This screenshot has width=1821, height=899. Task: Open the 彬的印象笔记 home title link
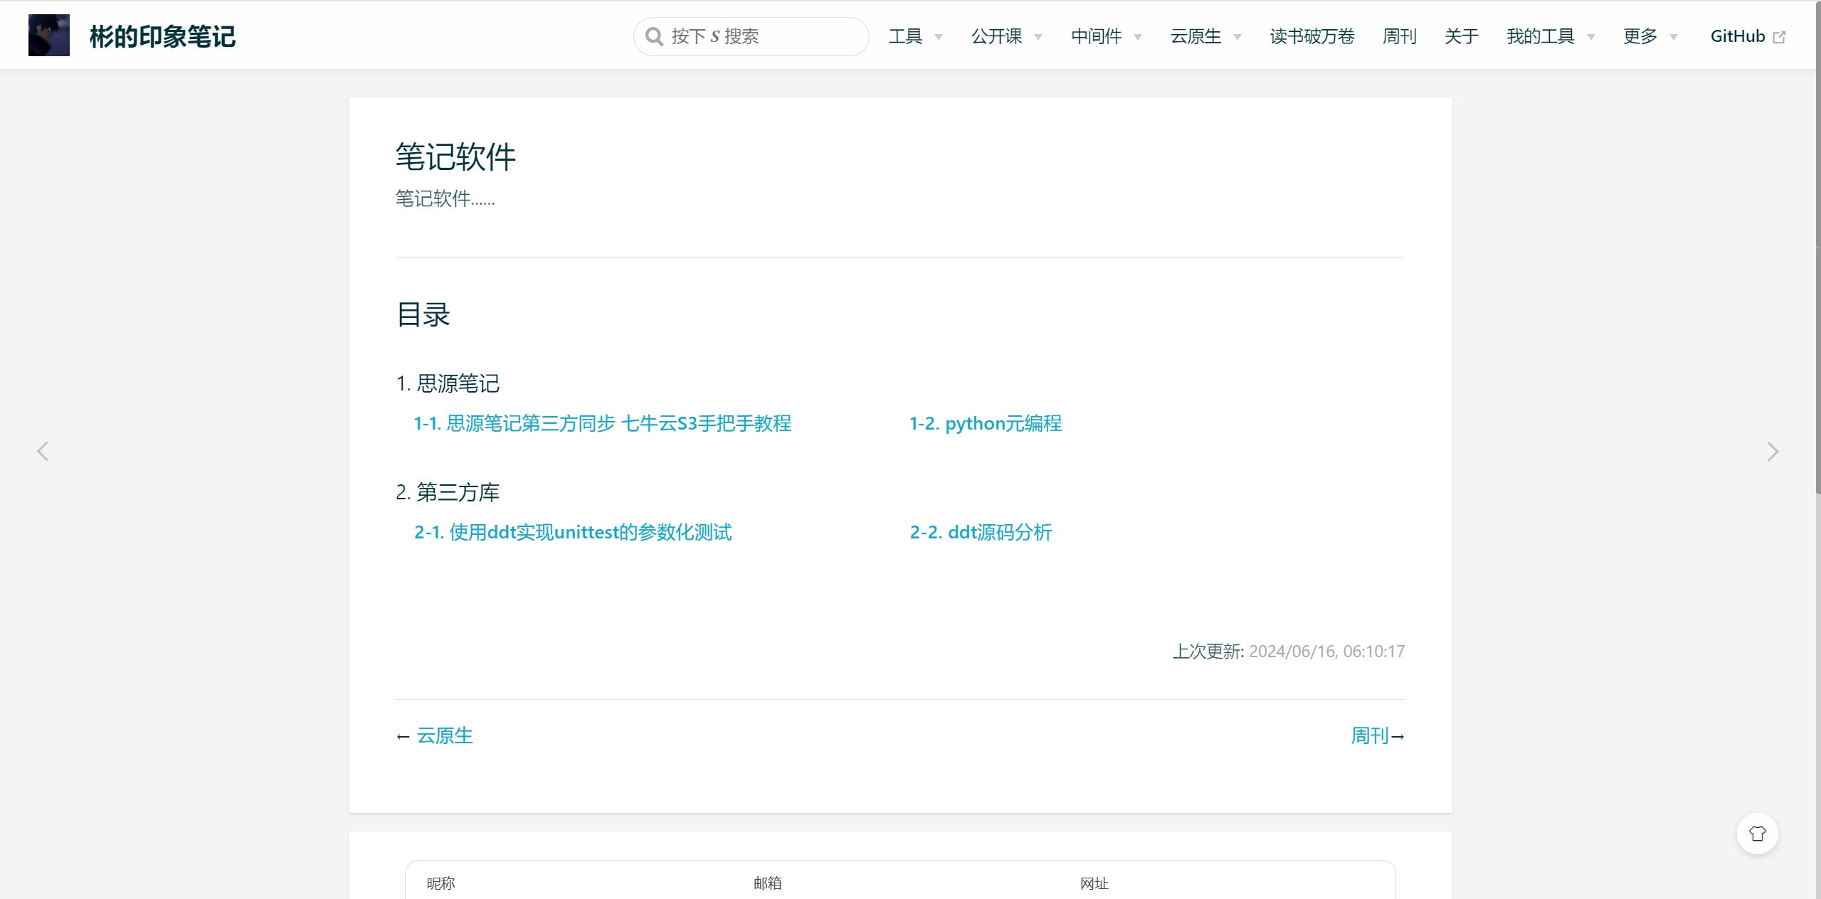(162, 36)
